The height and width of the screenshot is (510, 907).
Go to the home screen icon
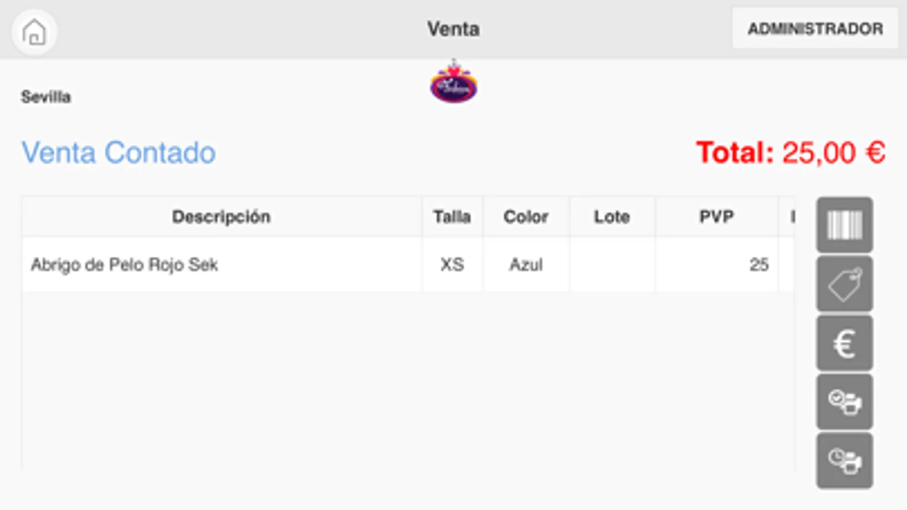(34, 32)
